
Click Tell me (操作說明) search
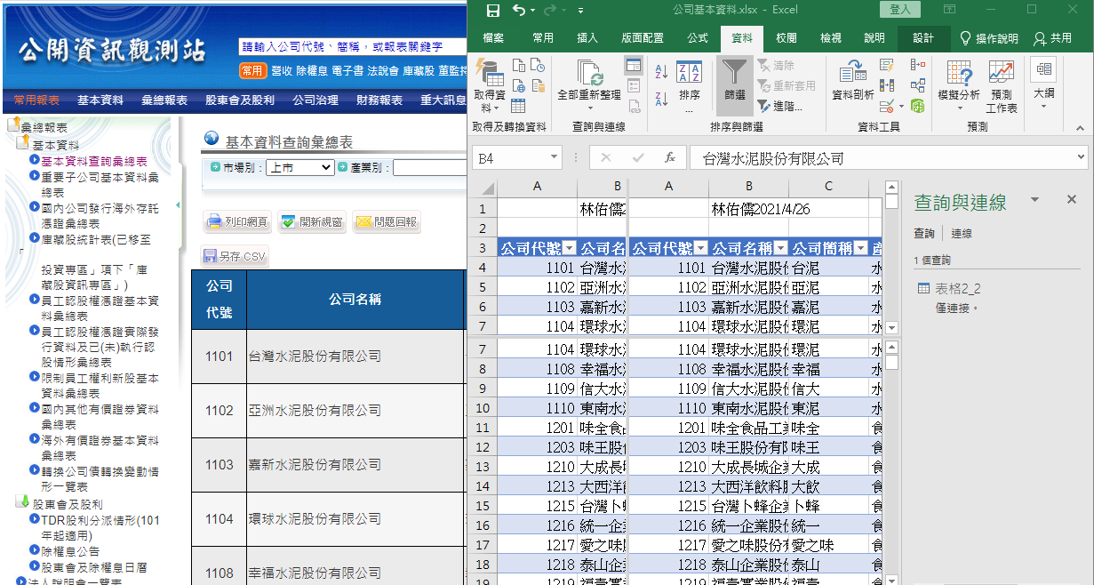tap(989, 38)
